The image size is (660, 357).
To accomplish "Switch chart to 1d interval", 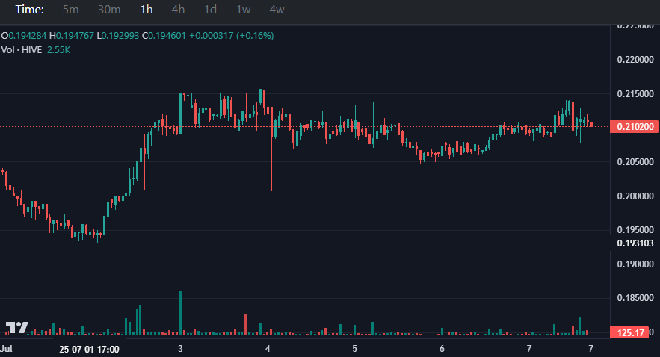I will point(210,10).
